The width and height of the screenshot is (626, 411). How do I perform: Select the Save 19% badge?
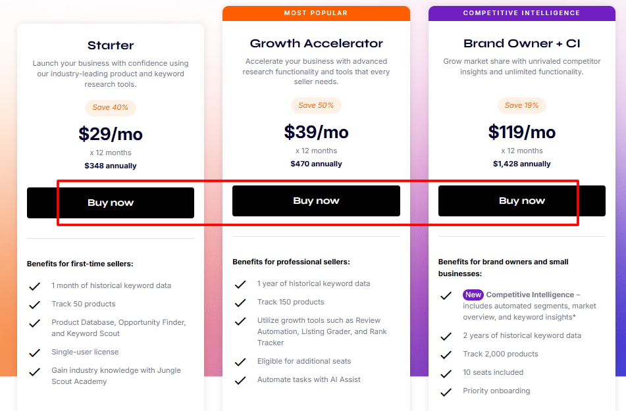click(x=521, y=105)
